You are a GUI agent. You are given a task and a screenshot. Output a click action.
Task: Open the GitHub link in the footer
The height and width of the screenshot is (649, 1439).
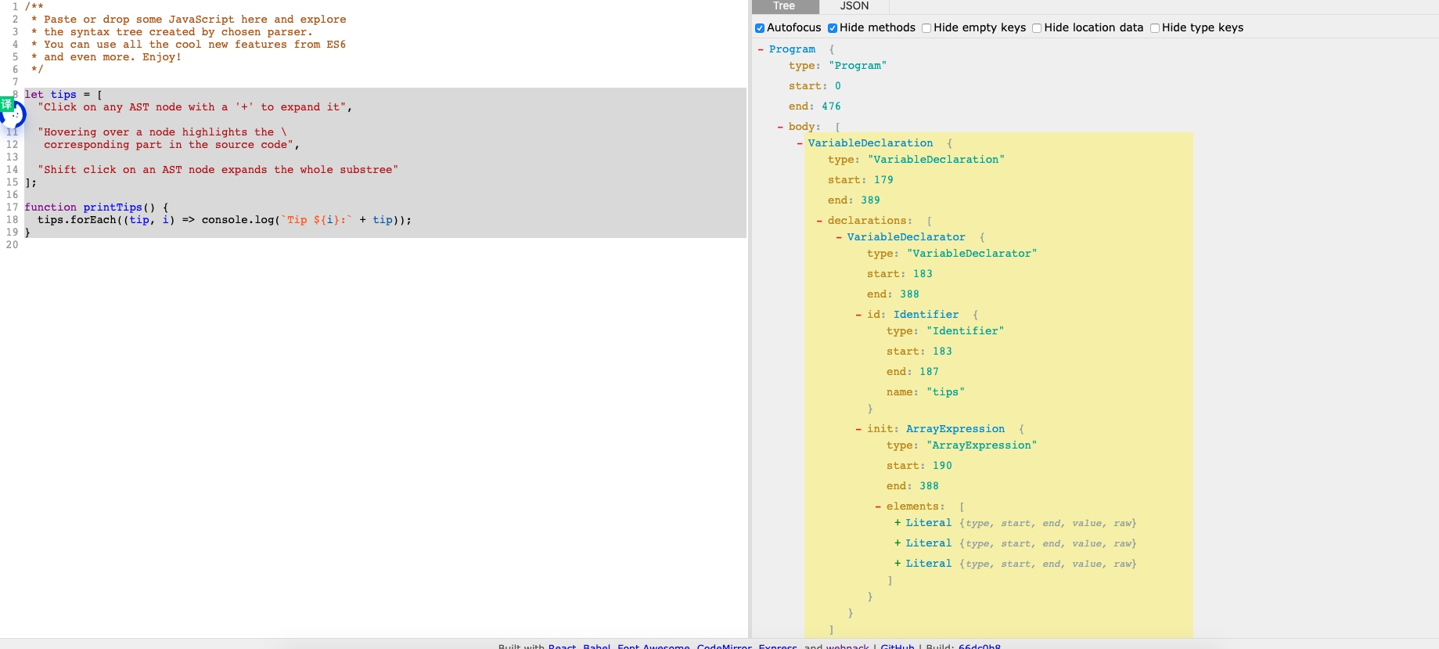click(x=897, y=646)
